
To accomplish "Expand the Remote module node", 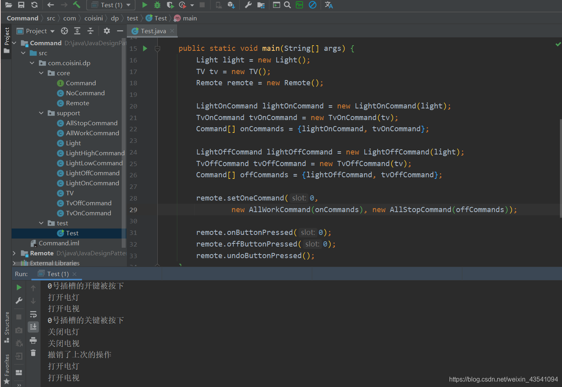I will tap(14, 253).
